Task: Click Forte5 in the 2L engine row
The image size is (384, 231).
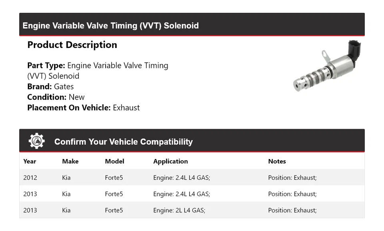Action: [114, 210]
